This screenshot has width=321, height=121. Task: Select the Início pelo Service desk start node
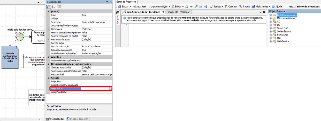point(20,37)
